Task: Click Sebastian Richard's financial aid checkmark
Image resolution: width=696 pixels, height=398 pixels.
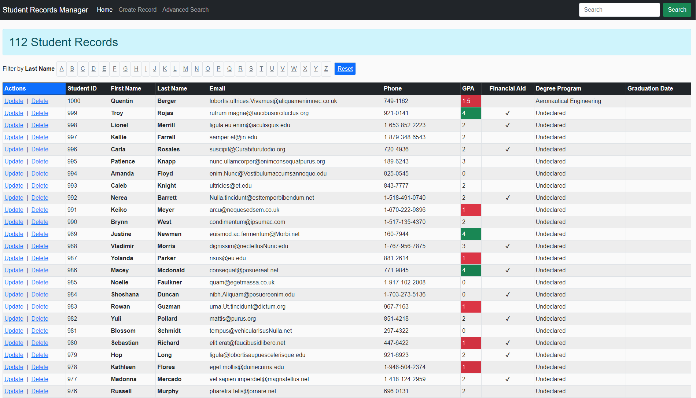Action: (508, 343)
